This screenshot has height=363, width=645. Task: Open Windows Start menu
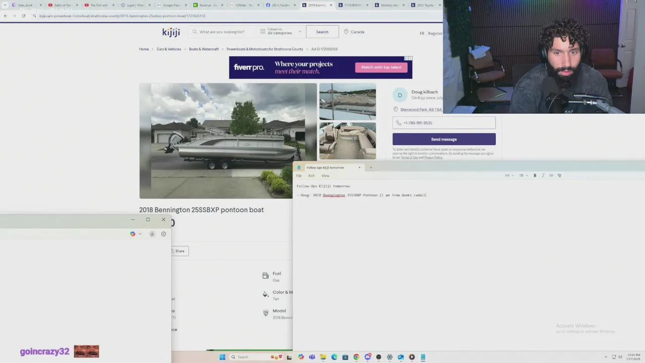[222, 357]
